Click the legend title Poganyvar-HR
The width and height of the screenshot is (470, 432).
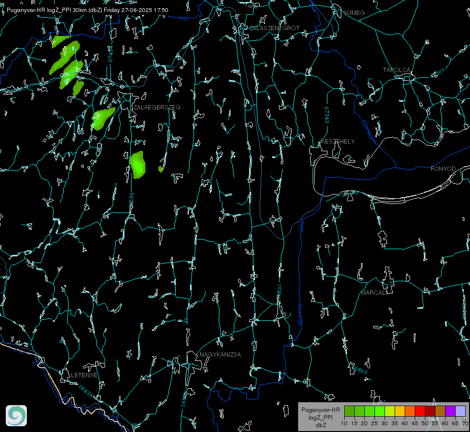click(x=320, y=410)
